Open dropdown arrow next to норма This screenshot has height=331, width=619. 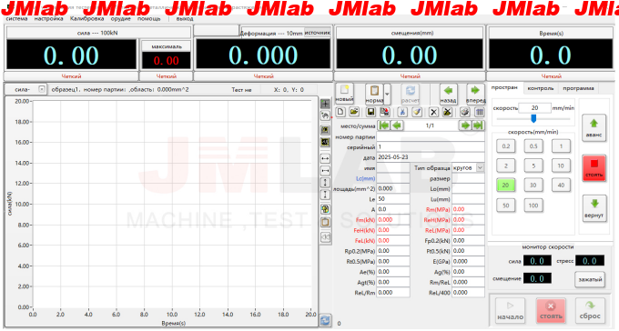pos(387,94)
